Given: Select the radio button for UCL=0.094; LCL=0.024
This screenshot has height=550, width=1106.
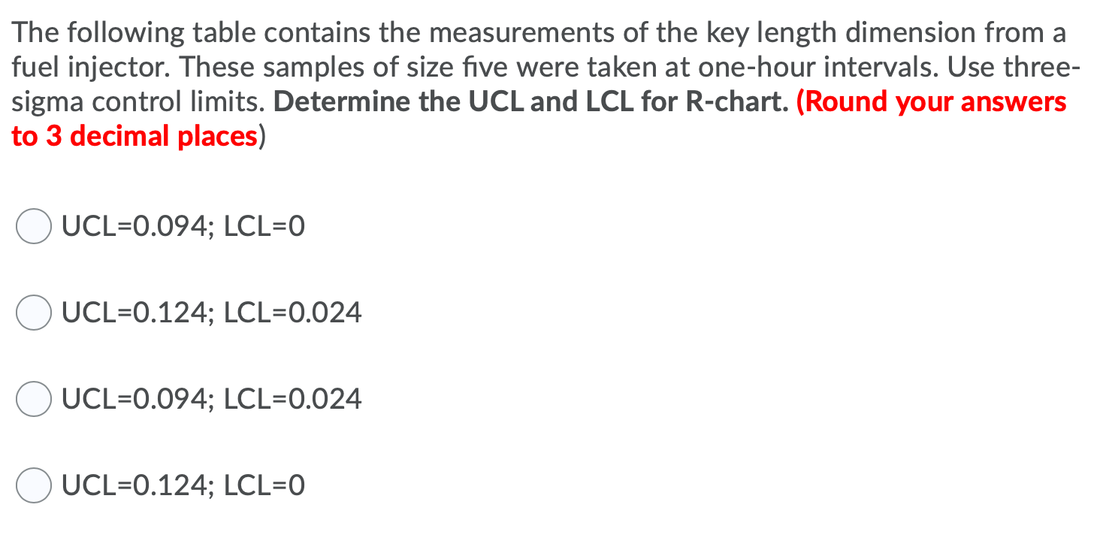Looking at the screenshot, I should [x=33, y=399].
